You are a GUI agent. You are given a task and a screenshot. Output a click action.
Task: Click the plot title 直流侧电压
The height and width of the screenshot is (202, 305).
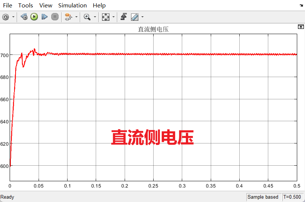pyautogui.click(x=153, y=29)
